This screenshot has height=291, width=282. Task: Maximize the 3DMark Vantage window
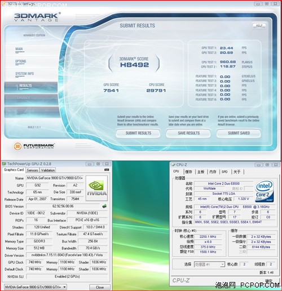point(267,3)
